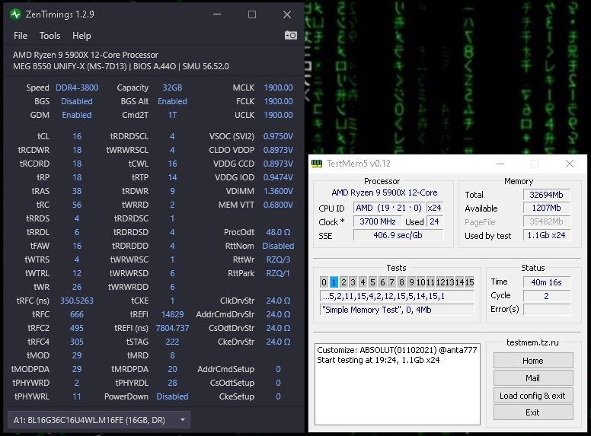Click the Cycle value field showing 2
The width and height of the screenshot is (591, 436).
547,296
